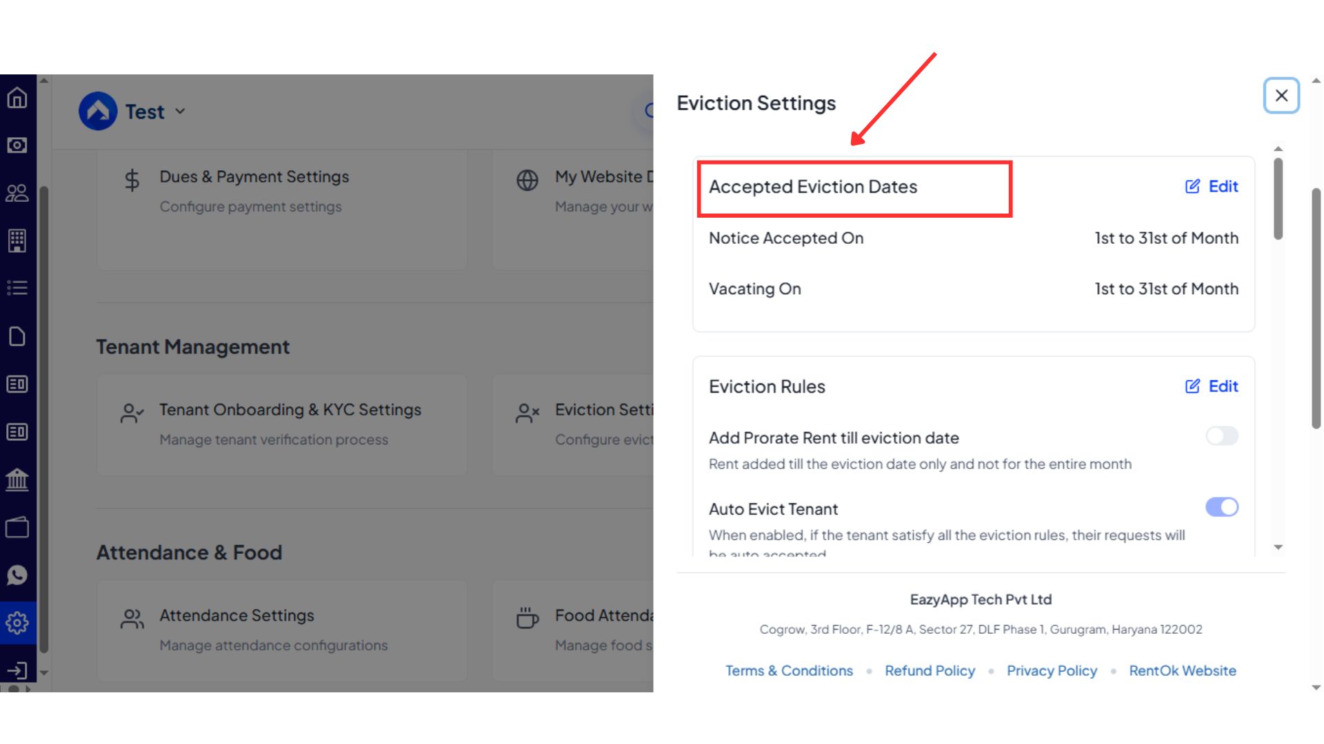This screenshot has height=744, width=1324.
Task: Open the document file icon in sidebar
Action: pyautogui.click(x=17, y=336)
